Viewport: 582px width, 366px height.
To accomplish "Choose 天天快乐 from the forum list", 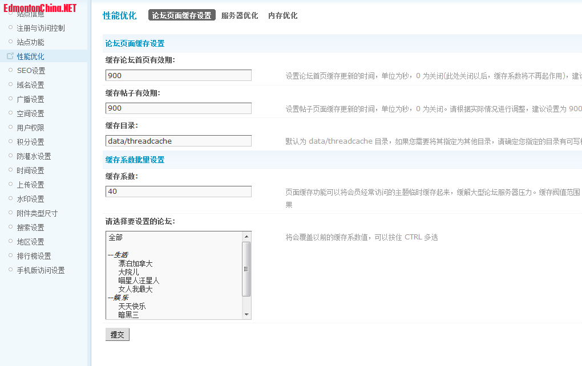I will tap(132, 306).
